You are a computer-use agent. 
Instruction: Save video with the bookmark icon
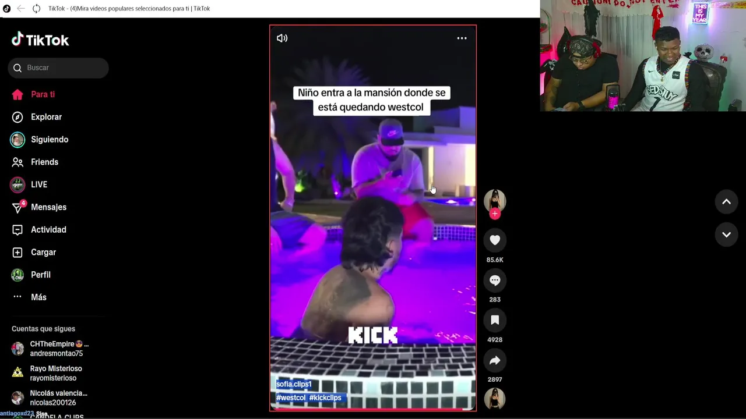495,319
